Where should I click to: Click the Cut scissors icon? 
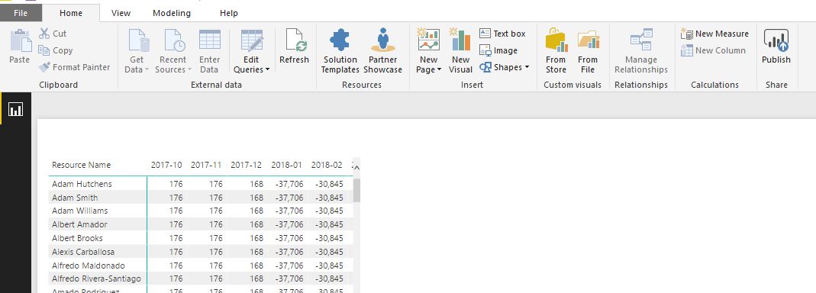(44, 34)
